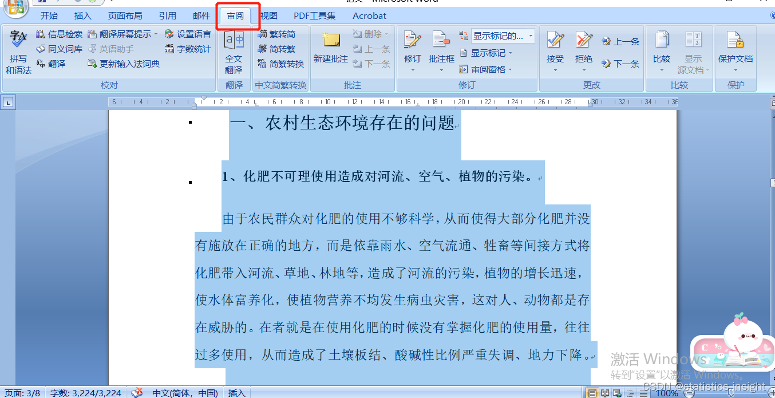775x398 pixels.
Task: Click 批注框 balloons icon
Action: click(441, 40)
